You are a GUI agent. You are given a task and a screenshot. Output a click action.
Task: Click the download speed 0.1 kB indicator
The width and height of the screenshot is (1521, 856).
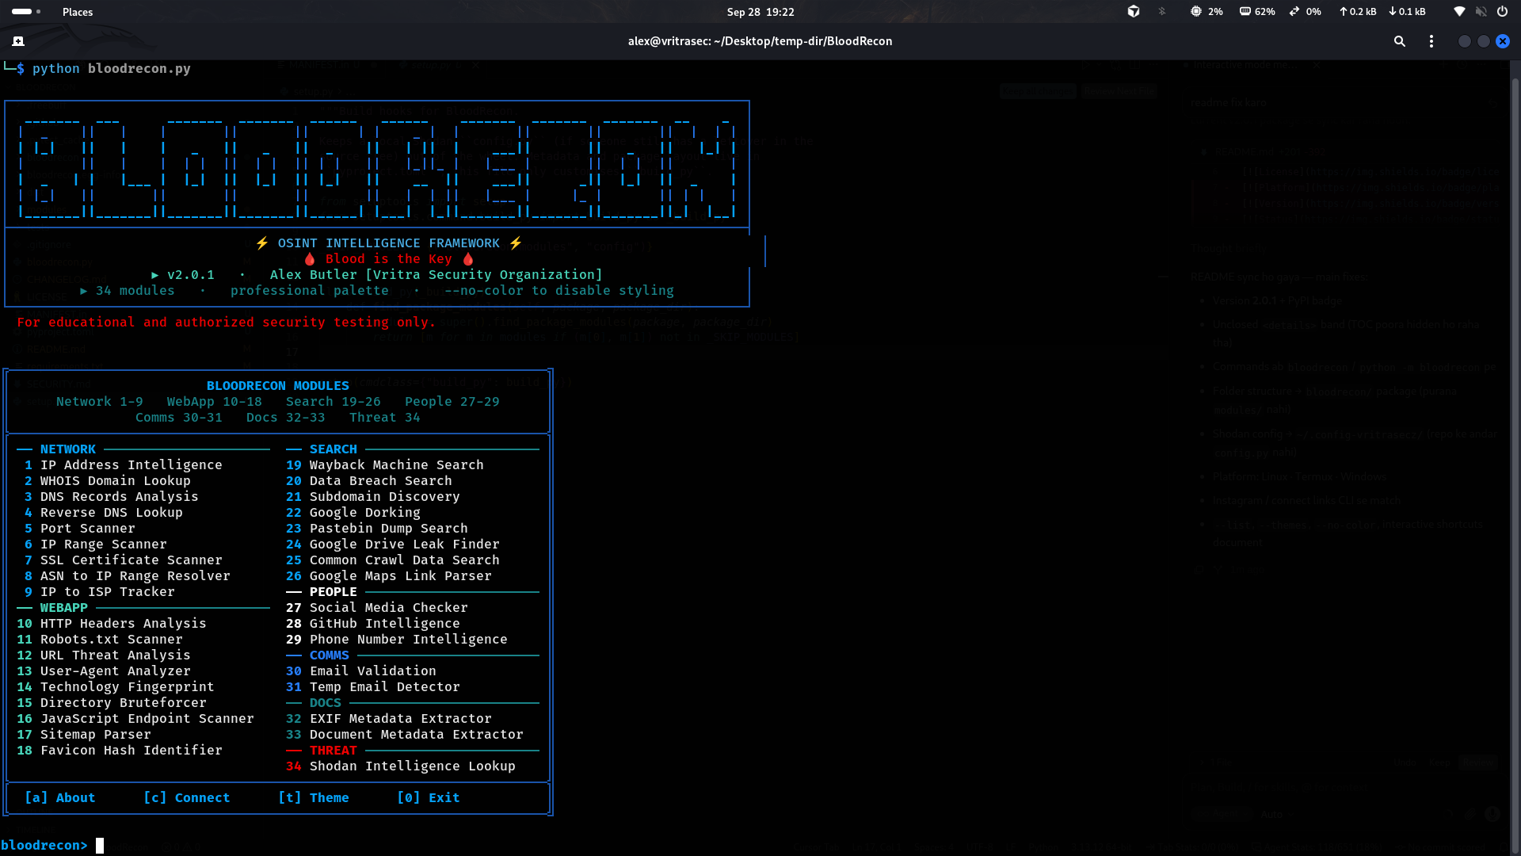pyautogui.click(x=1407, y=12)
